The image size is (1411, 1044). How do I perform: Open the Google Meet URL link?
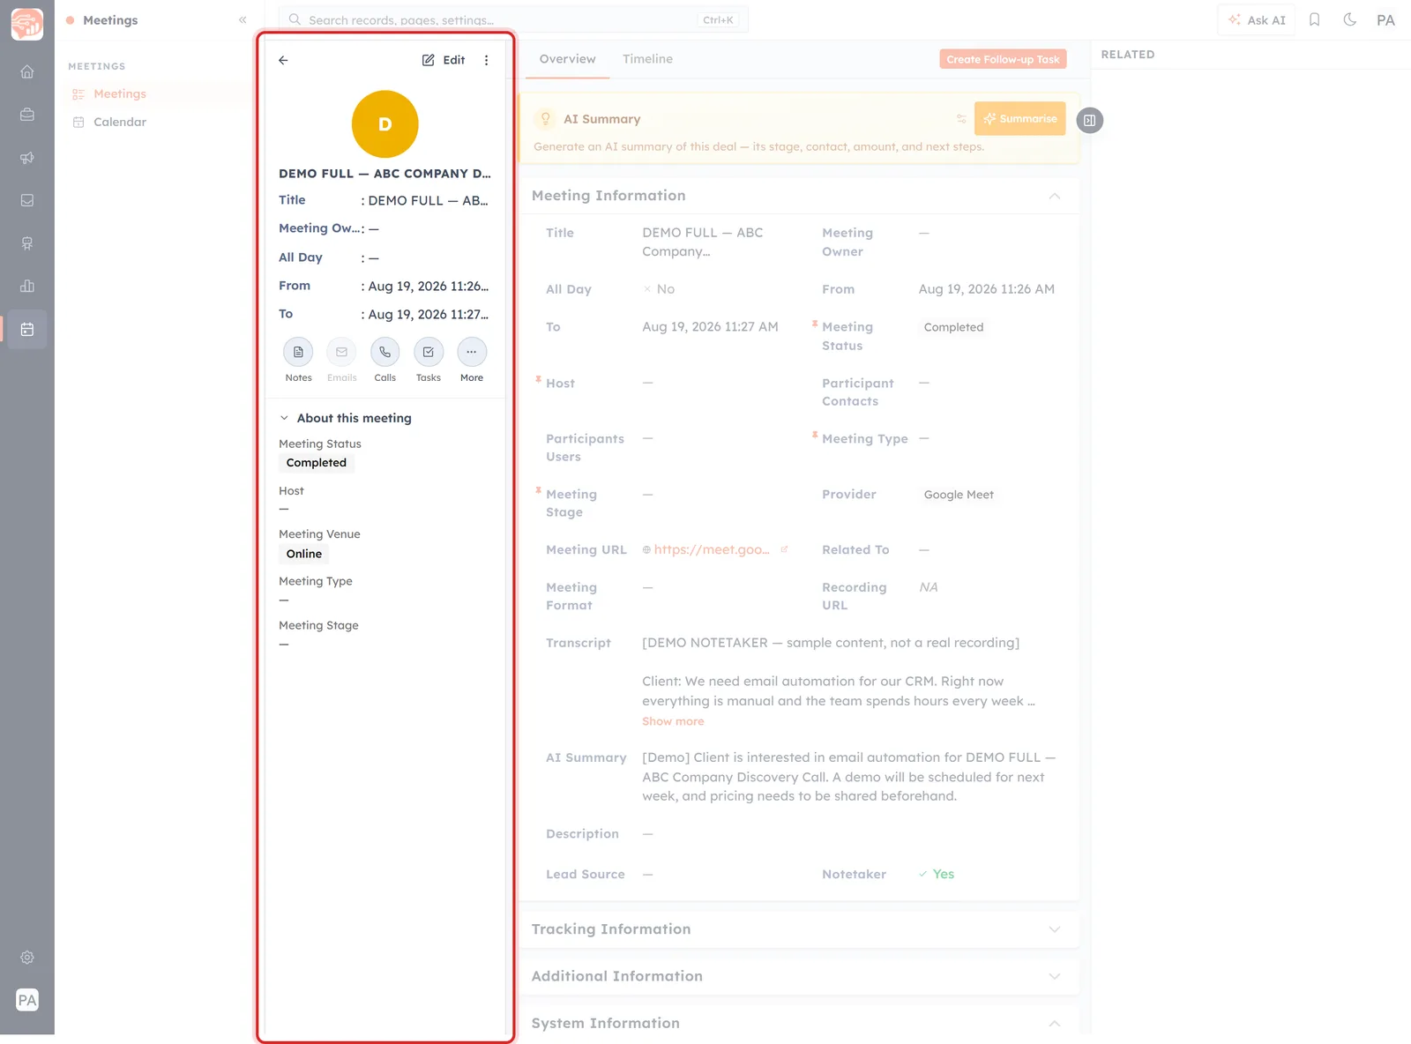(x=711, y=549)
